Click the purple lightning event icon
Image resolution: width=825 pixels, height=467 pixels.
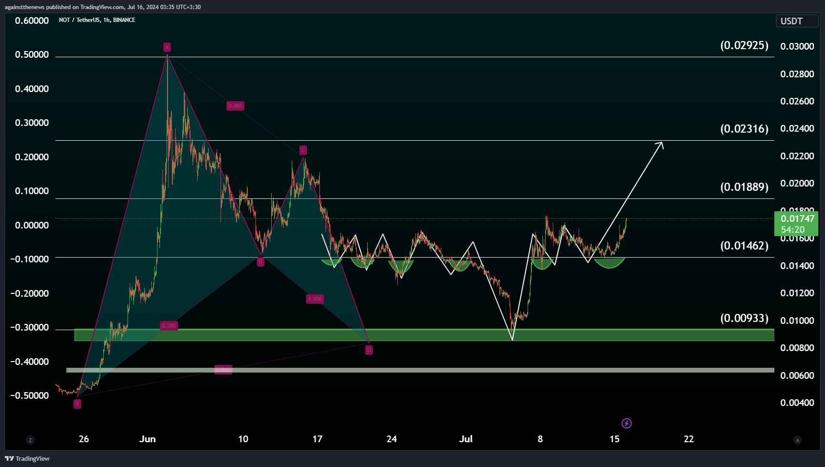[626, 423]
